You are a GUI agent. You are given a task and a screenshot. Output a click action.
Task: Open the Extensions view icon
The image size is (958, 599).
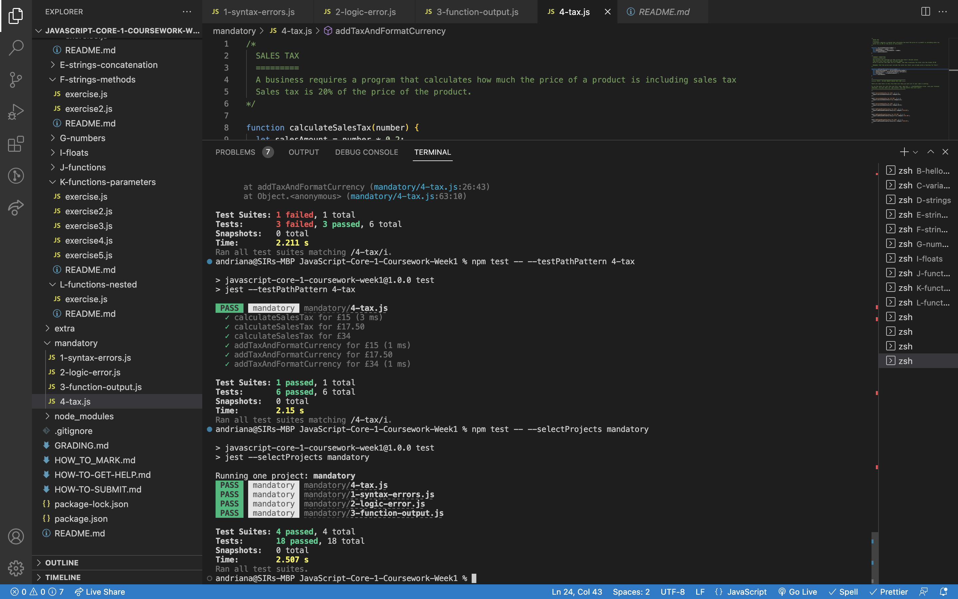[16, 144]
